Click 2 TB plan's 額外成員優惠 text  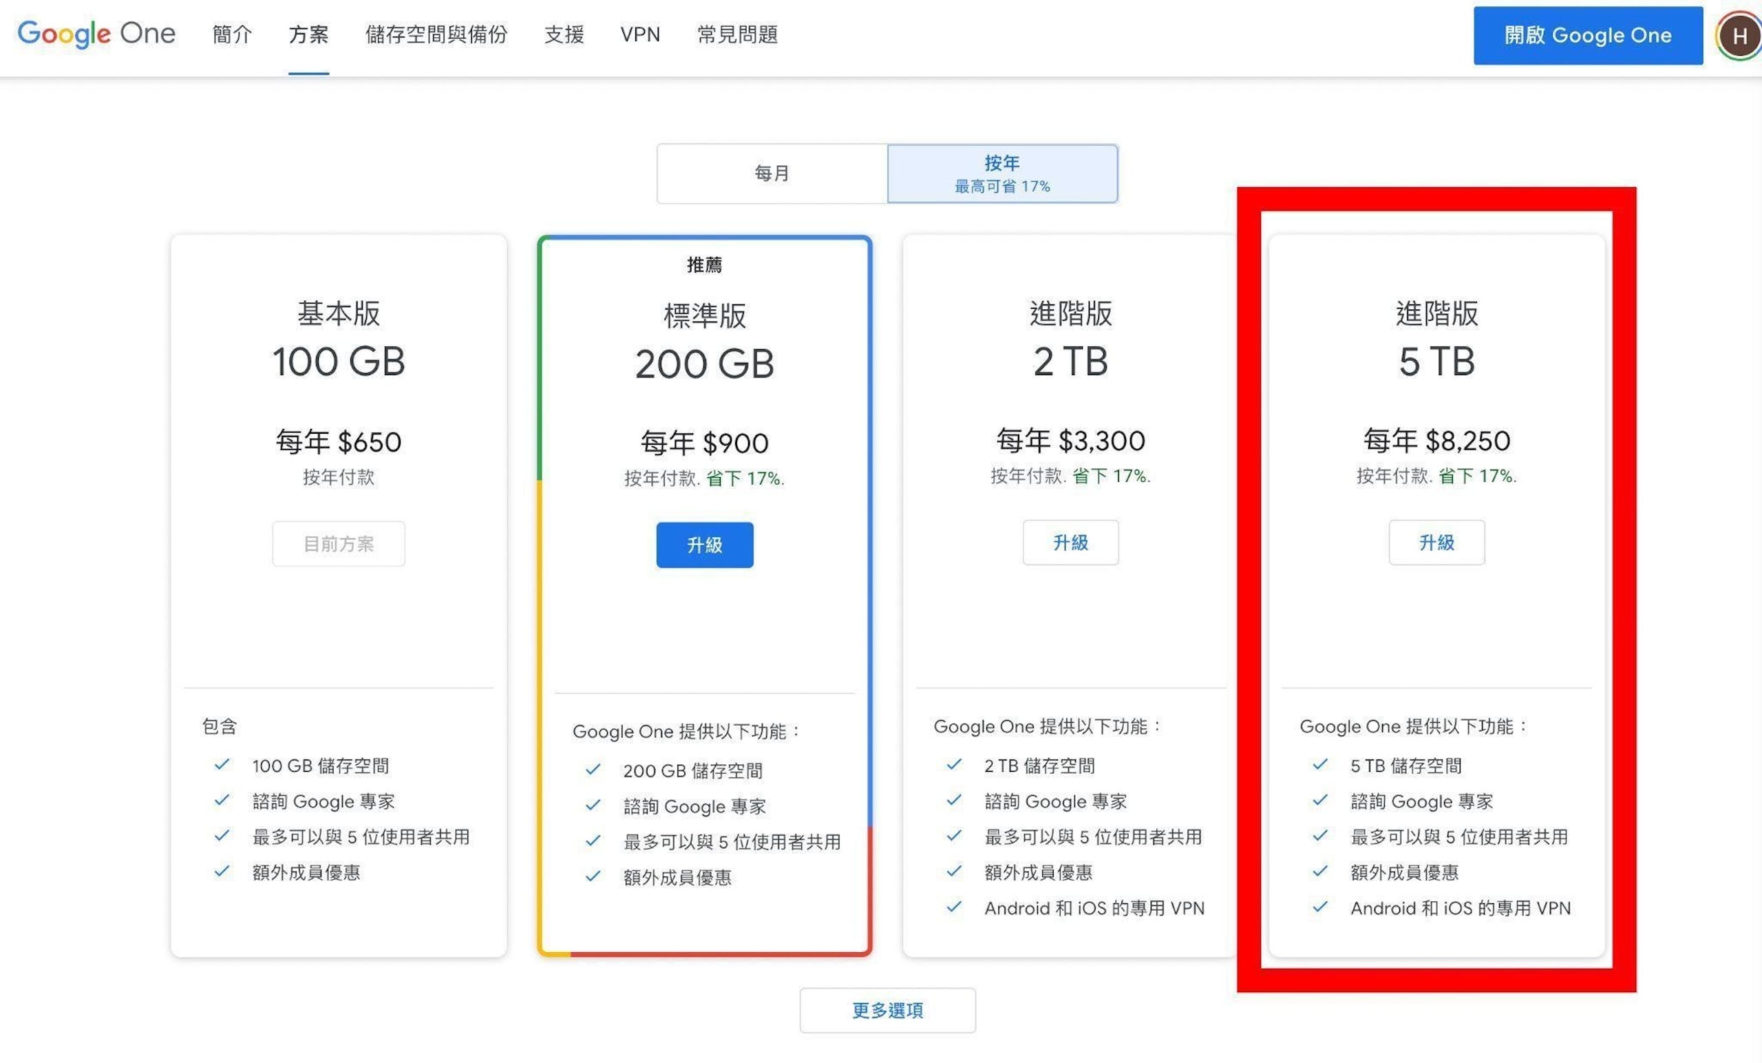1039,872
